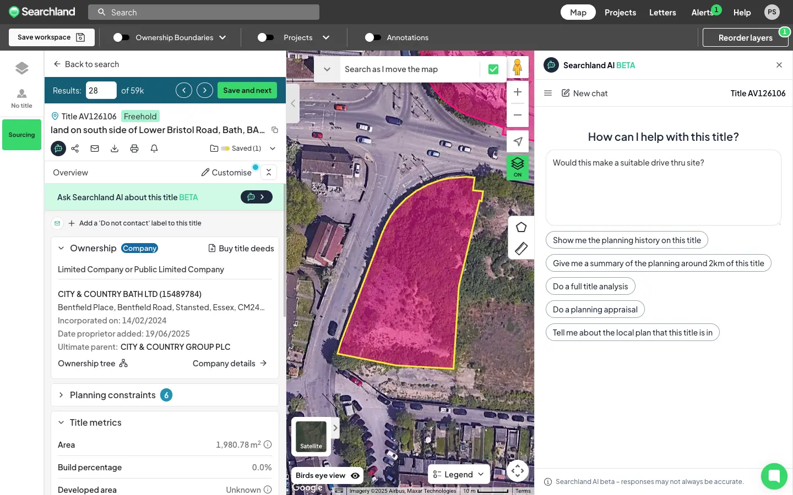Image resolution: width=793 pixels, height=495 pixels.
Task: Share this title via the share icon
Action: click(x=75, y=148)
